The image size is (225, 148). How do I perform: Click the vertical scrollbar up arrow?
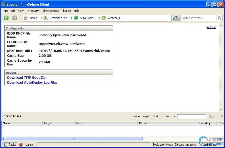[221, 25]
